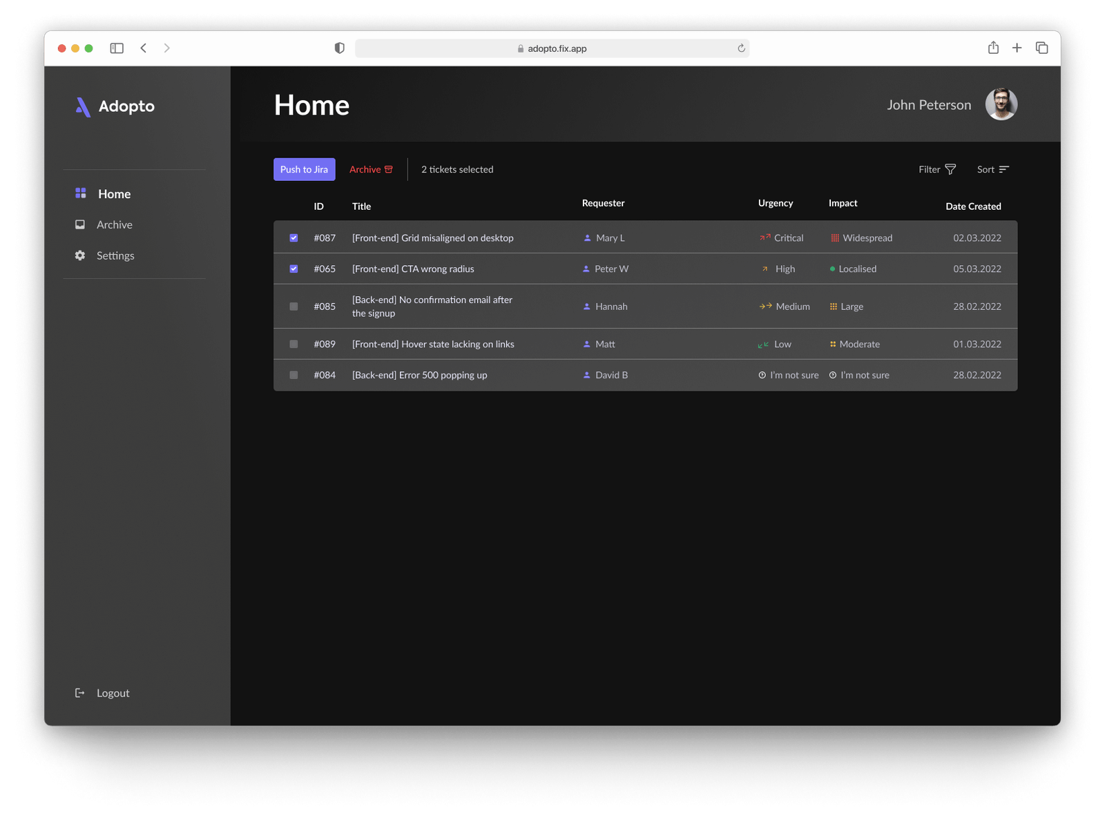Click the Home grid icon in sidebar
This screenshot has height=814, width=1105.
point(81,193)
